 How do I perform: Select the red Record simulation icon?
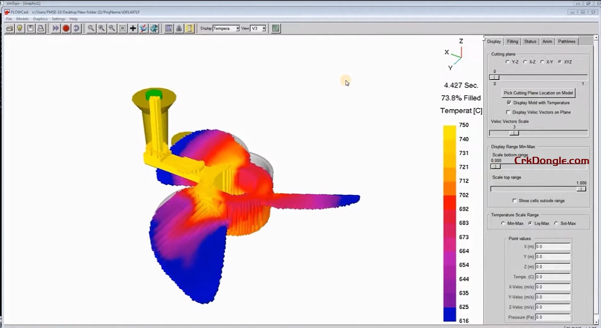click(x=65, y=28)
